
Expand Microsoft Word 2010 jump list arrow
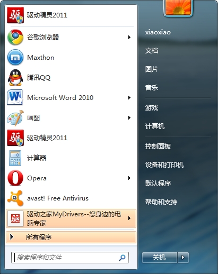coord(129,97)
